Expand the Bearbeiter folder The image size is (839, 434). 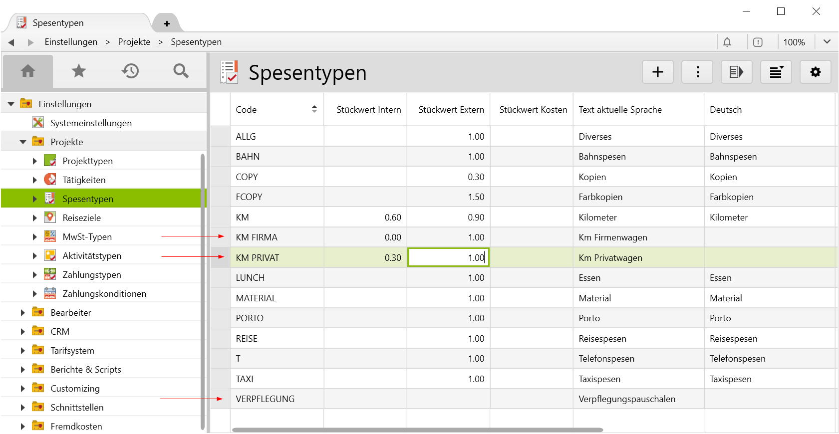(x=22, y=313)
